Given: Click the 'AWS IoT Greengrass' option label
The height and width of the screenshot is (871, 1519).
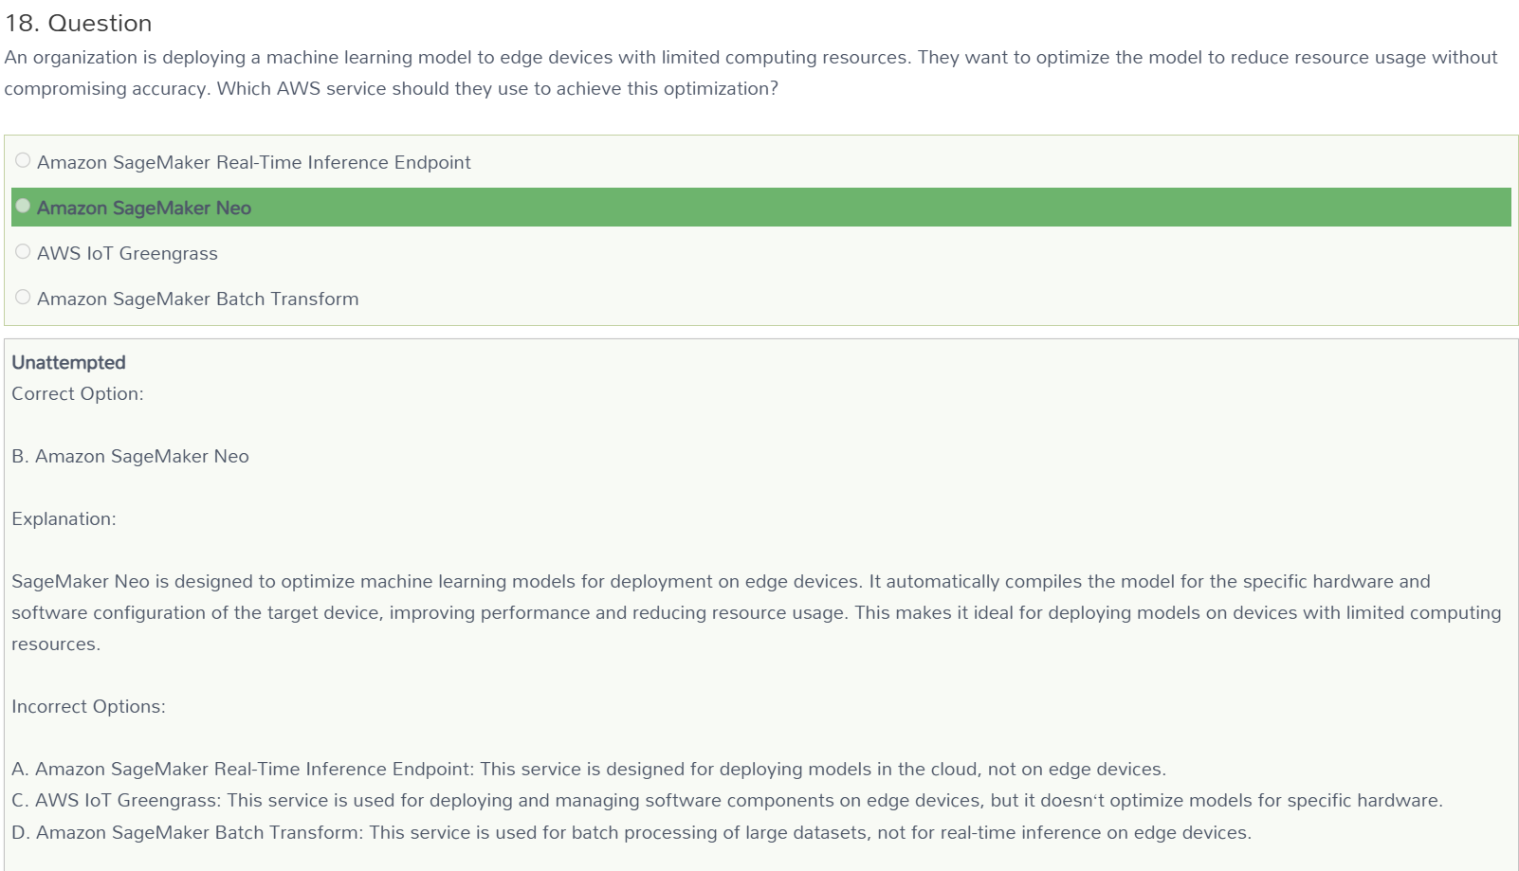Looking at the screenshot, I should click(127, 253).
